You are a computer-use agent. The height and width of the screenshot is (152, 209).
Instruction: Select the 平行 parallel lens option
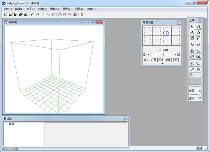point(175,60)
